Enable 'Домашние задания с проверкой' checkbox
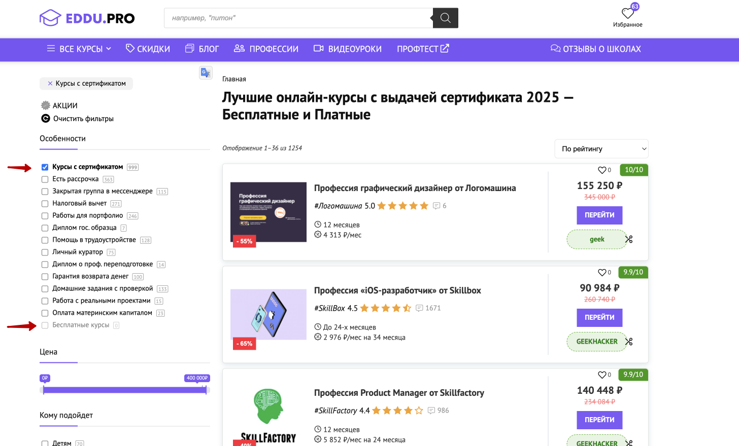The width and height of the screenshot is (739, 446). click(45, 289)
